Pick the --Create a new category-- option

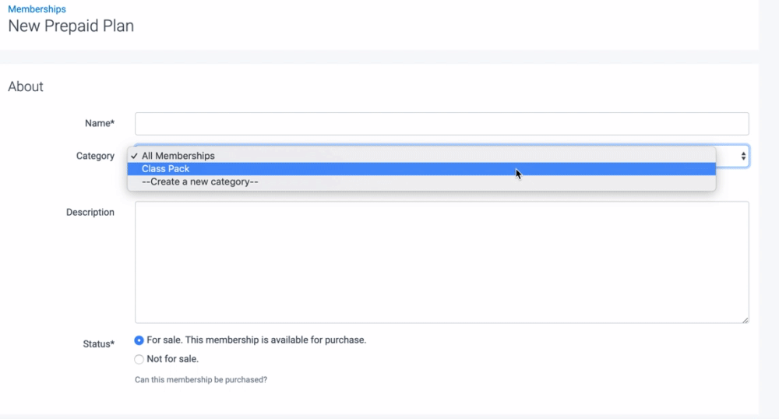tap(199, 182)
